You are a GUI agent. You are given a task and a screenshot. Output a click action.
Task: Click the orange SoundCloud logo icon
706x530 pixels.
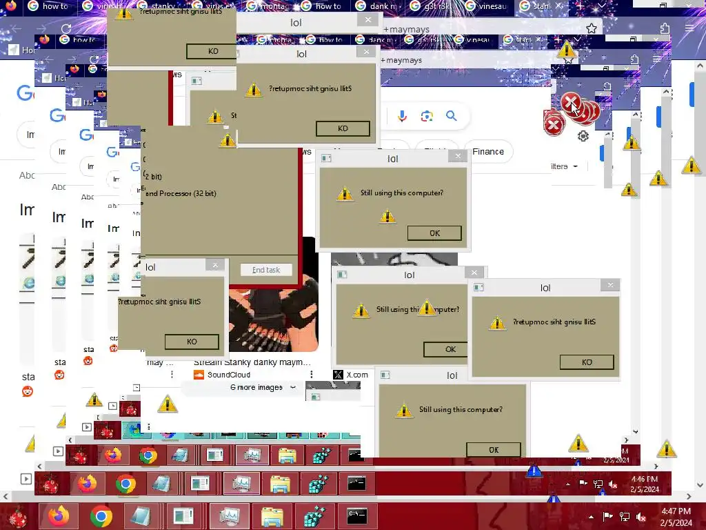coord(199,375)
